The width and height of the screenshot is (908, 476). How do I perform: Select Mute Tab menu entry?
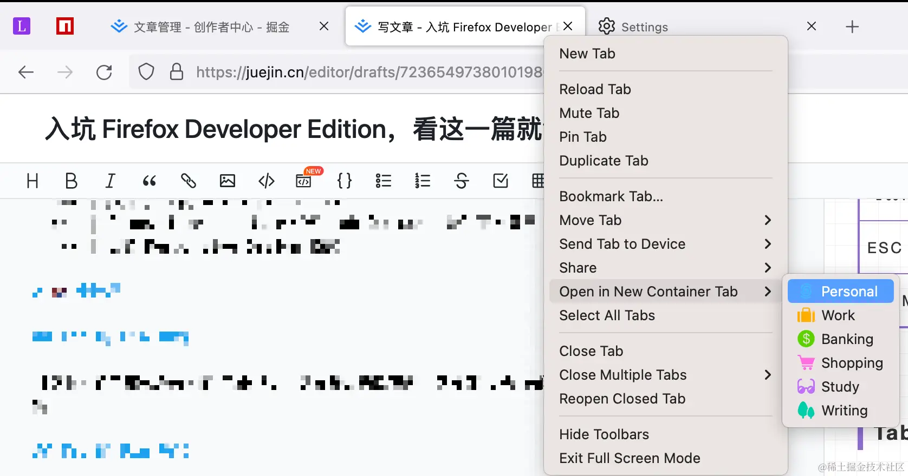tap(665, 113)
